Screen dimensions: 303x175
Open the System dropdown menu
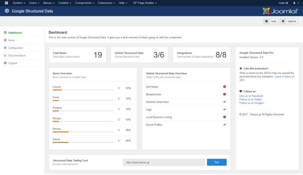point(19,3)
